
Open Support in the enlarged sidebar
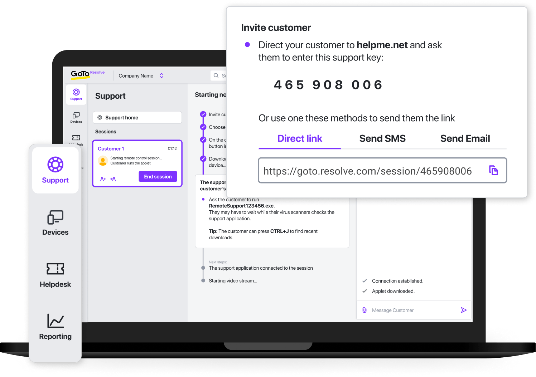[x=55, y=170]
